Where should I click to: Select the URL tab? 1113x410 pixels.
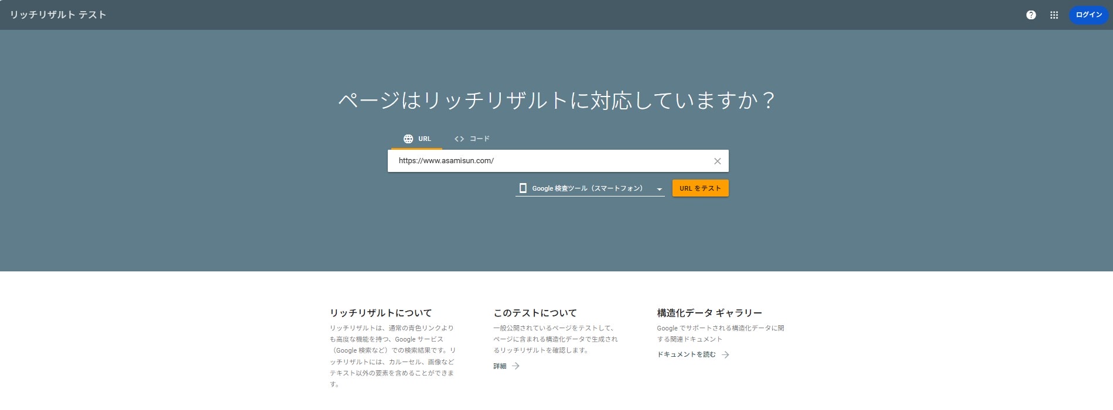(x=417, y=139)
